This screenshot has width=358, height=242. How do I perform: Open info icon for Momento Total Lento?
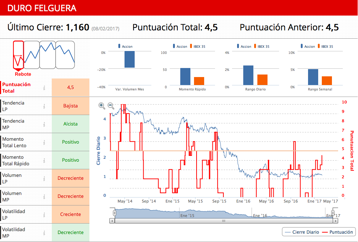[x=44, y=142]
